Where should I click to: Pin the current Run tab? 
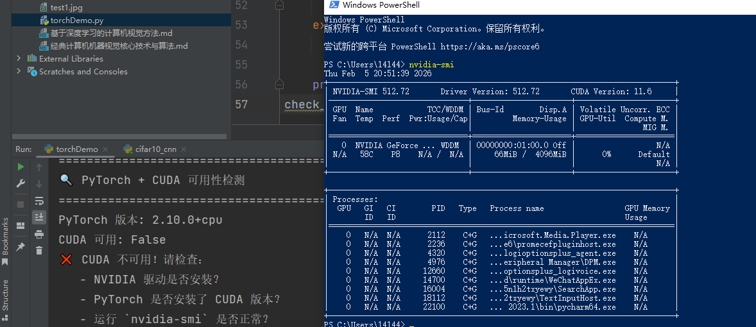tap(21, 247)
